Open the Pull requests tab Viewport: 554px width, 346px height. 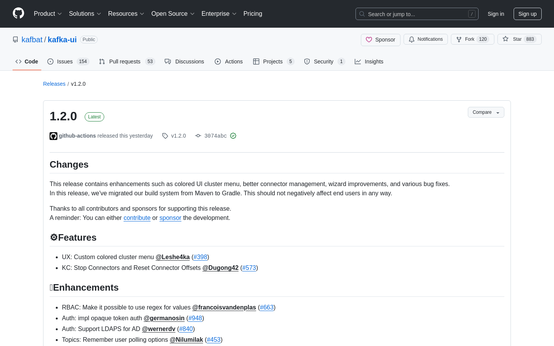pos(127,62)
